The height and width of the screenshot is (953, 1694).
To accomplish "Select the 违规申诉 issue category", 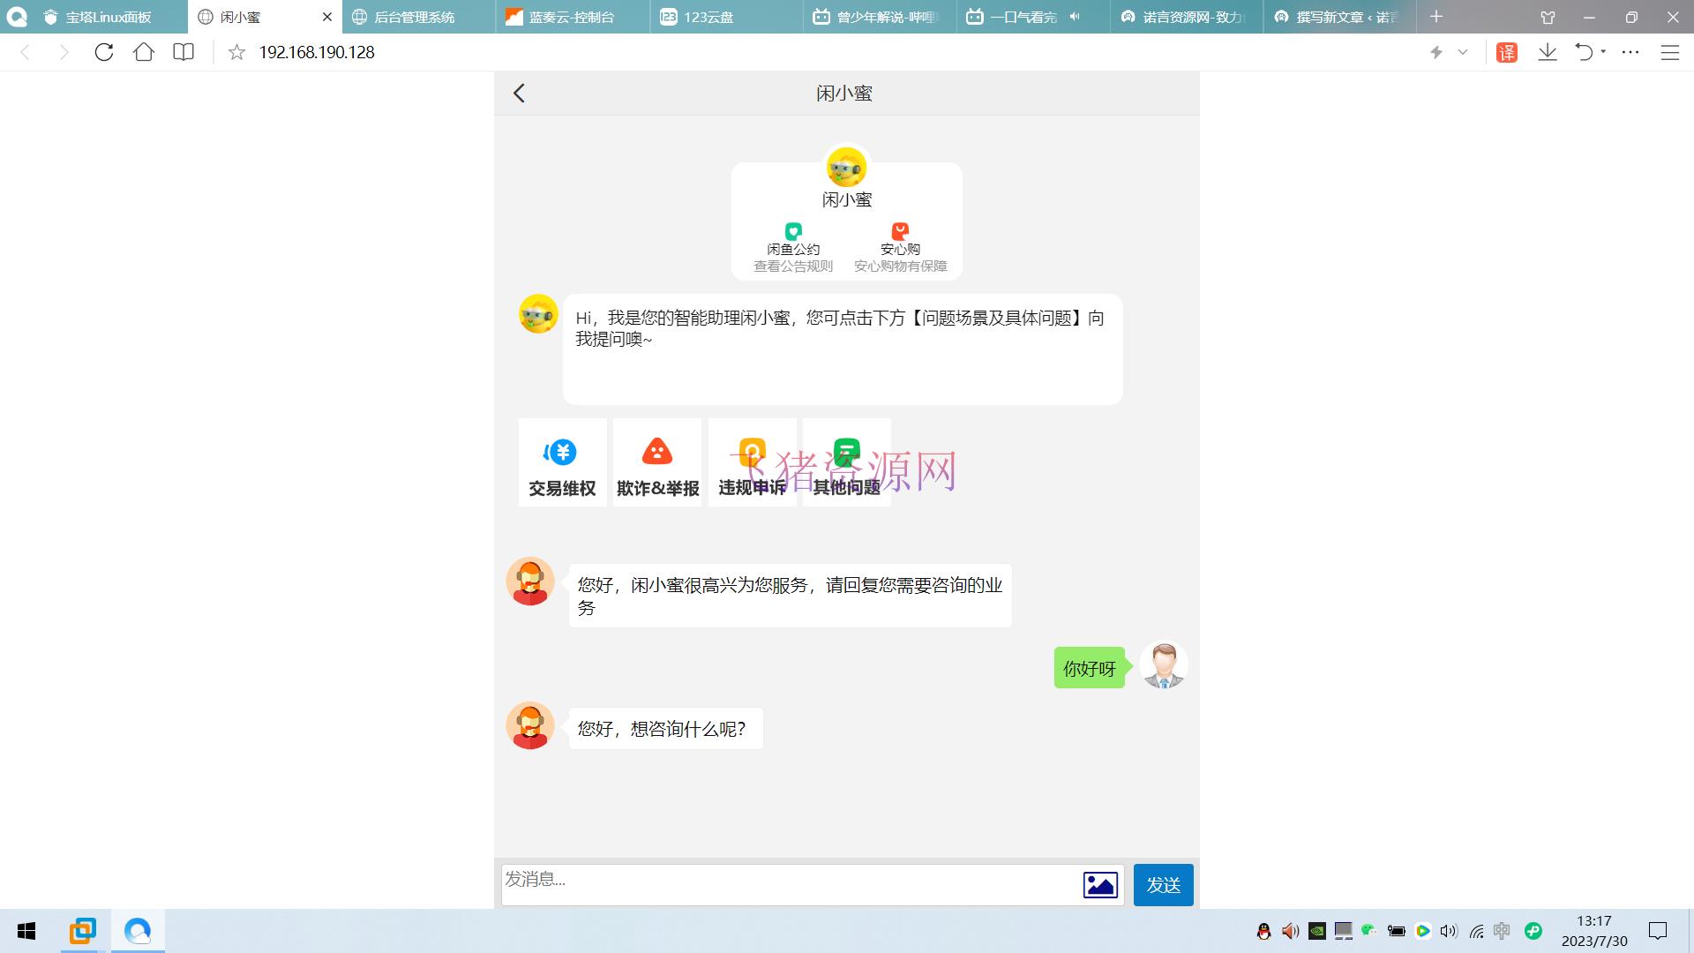I will pos(752,462).
